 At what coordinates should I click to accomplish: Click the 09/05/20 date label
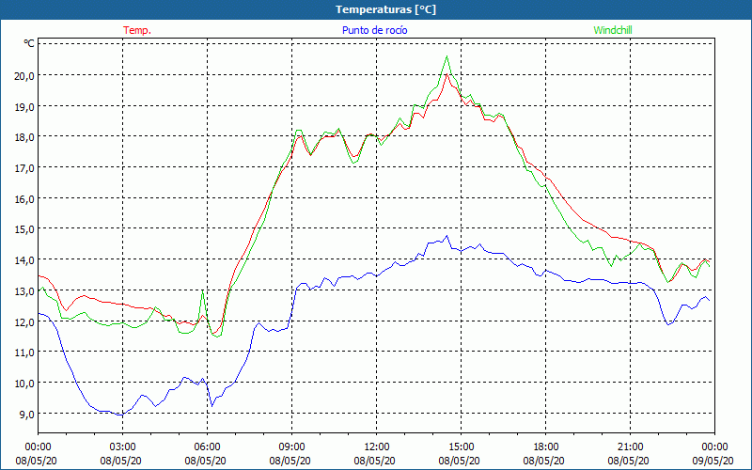(714, 461)
